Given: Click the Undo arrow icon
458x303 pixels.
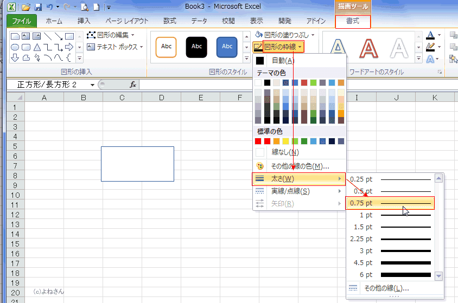Looking at the screenshot, I should coord(49,7).
